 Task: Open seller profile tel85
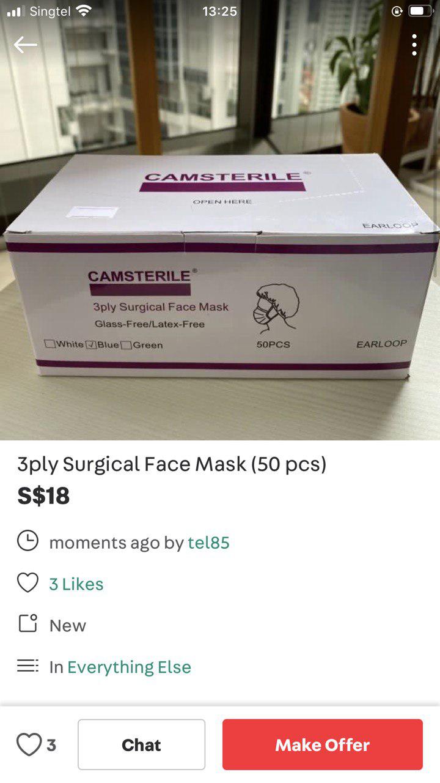[x=208, y=543]
